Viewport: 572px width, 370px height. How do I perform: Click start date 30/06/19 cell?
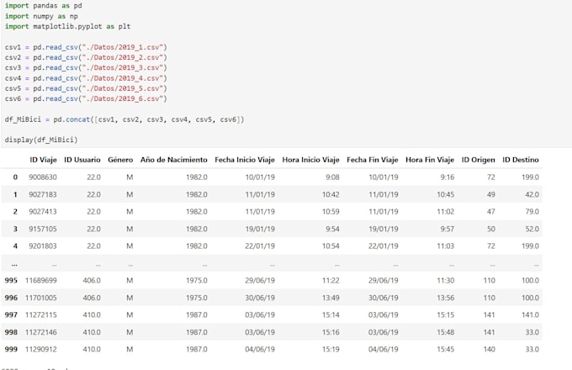point(260,298)
